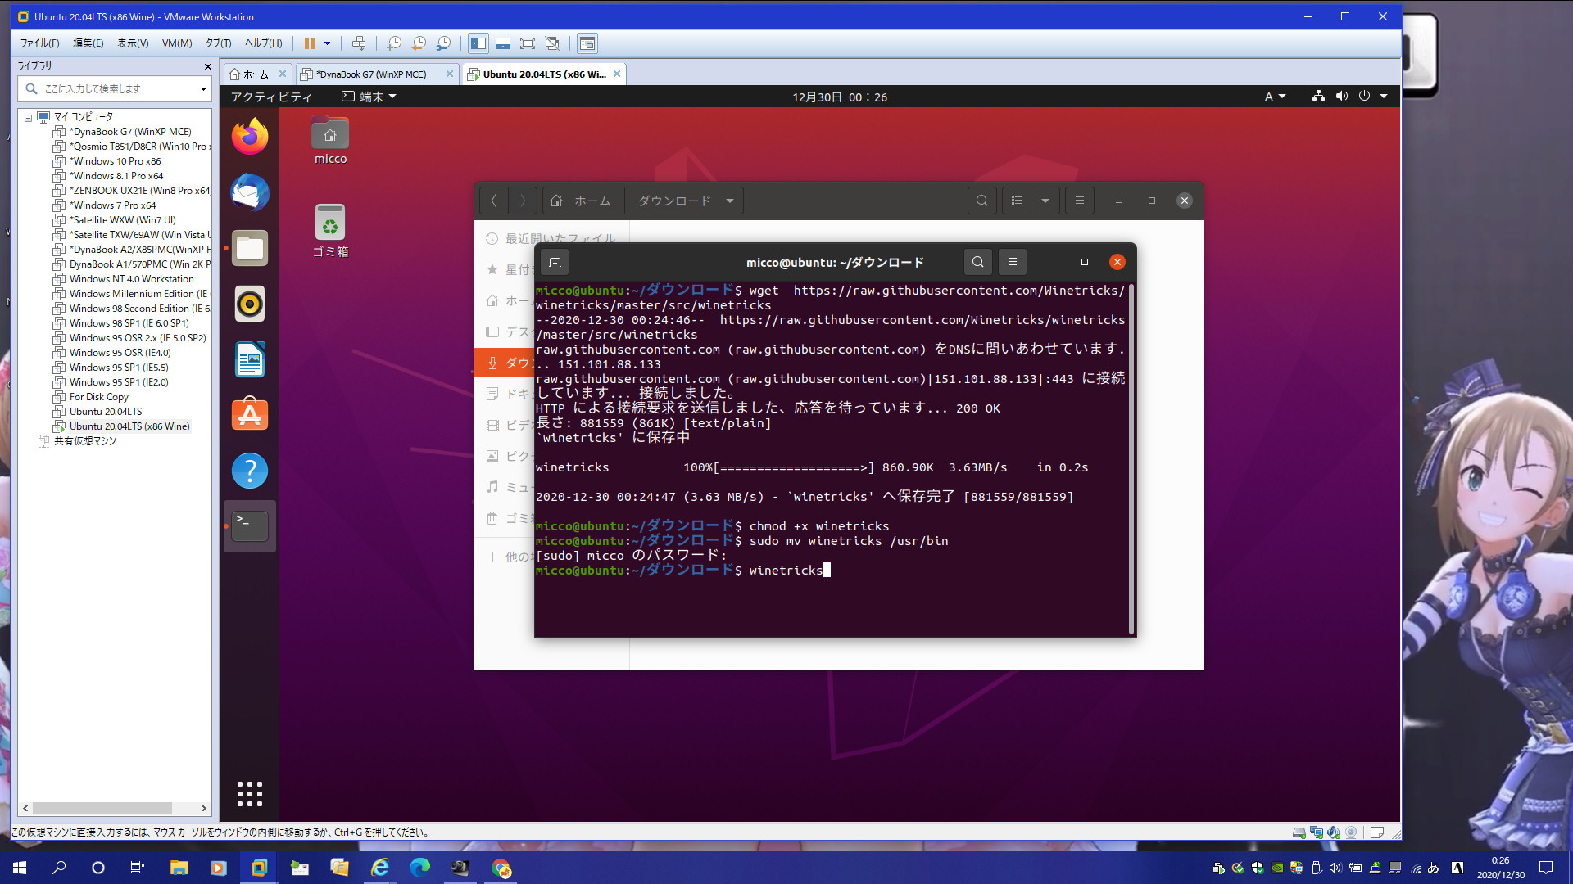This screenshot has width=1573, height=884.
Task: Toggle the library sidebar view icon
Action: 478,43
